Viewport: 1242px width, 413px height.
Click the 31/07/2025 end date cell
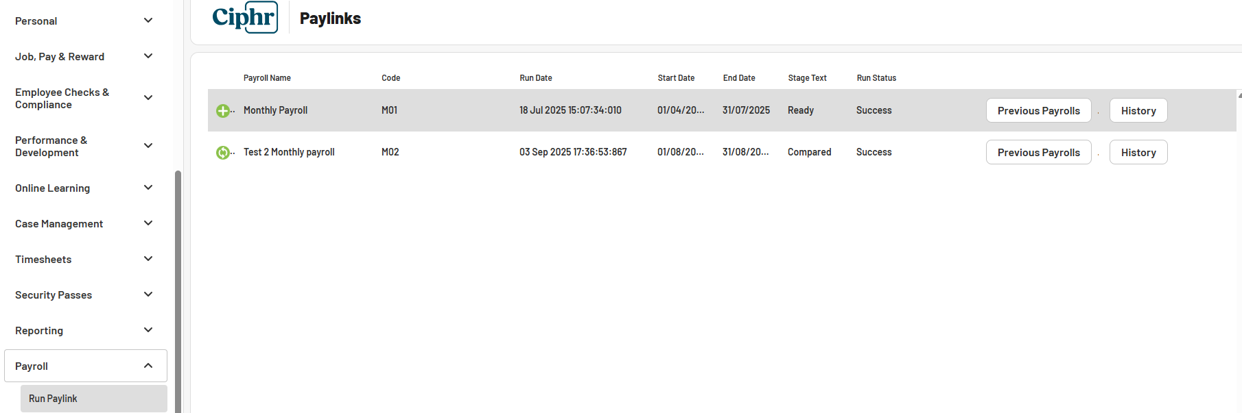pyautogui.click(x=746, y=110)
